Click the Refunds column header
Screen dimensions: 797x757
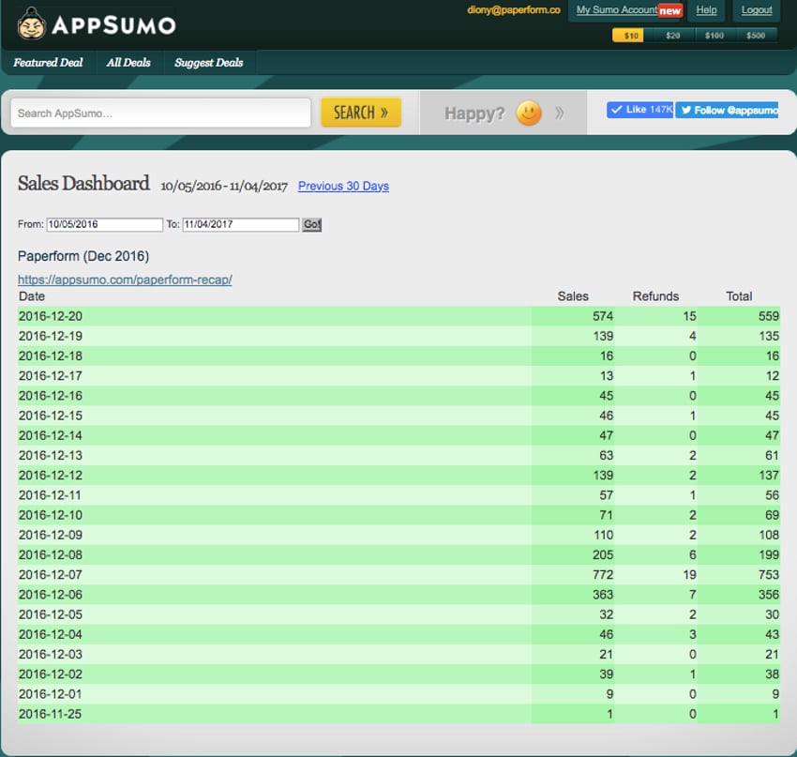tap(655, 296)
